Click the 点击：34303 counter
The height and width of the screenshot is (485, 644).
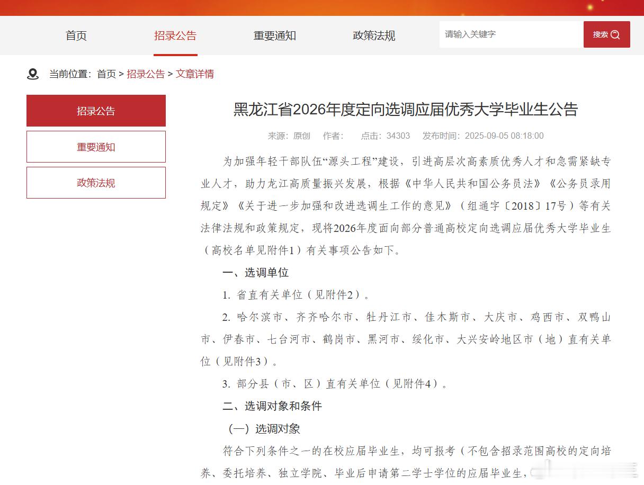(x=386, y=136)
